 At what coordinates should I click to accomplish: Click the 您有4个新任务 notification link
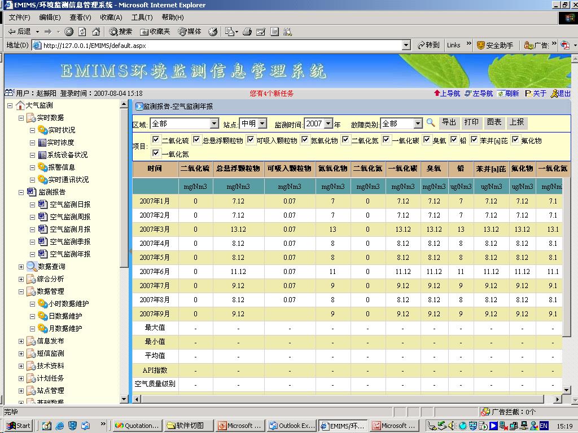272,94
